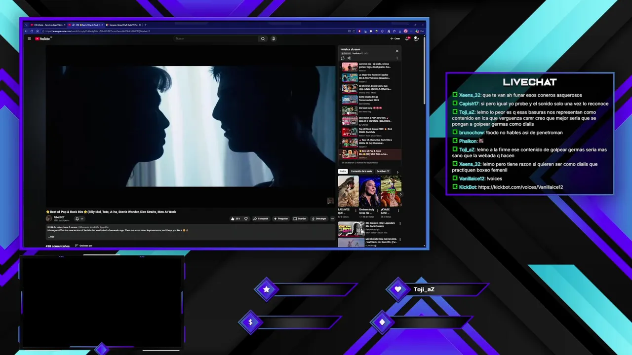Click the heart icon beside Toji_aZ

(x=398, y=289)
